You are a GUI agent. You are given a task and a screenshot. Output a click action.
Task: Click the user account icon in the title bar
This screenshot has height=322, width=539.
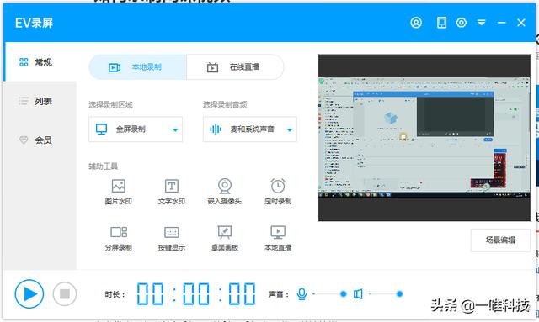pyautogui.click(x=416, y=23)
